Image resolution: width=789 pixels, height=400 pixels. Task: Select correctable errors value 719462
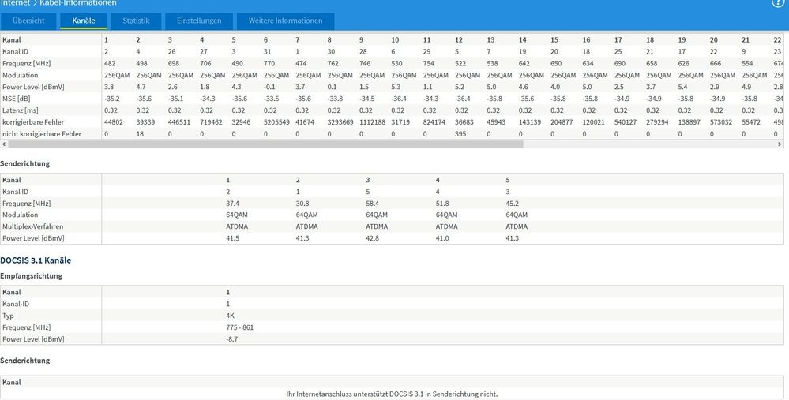[211, 122]
